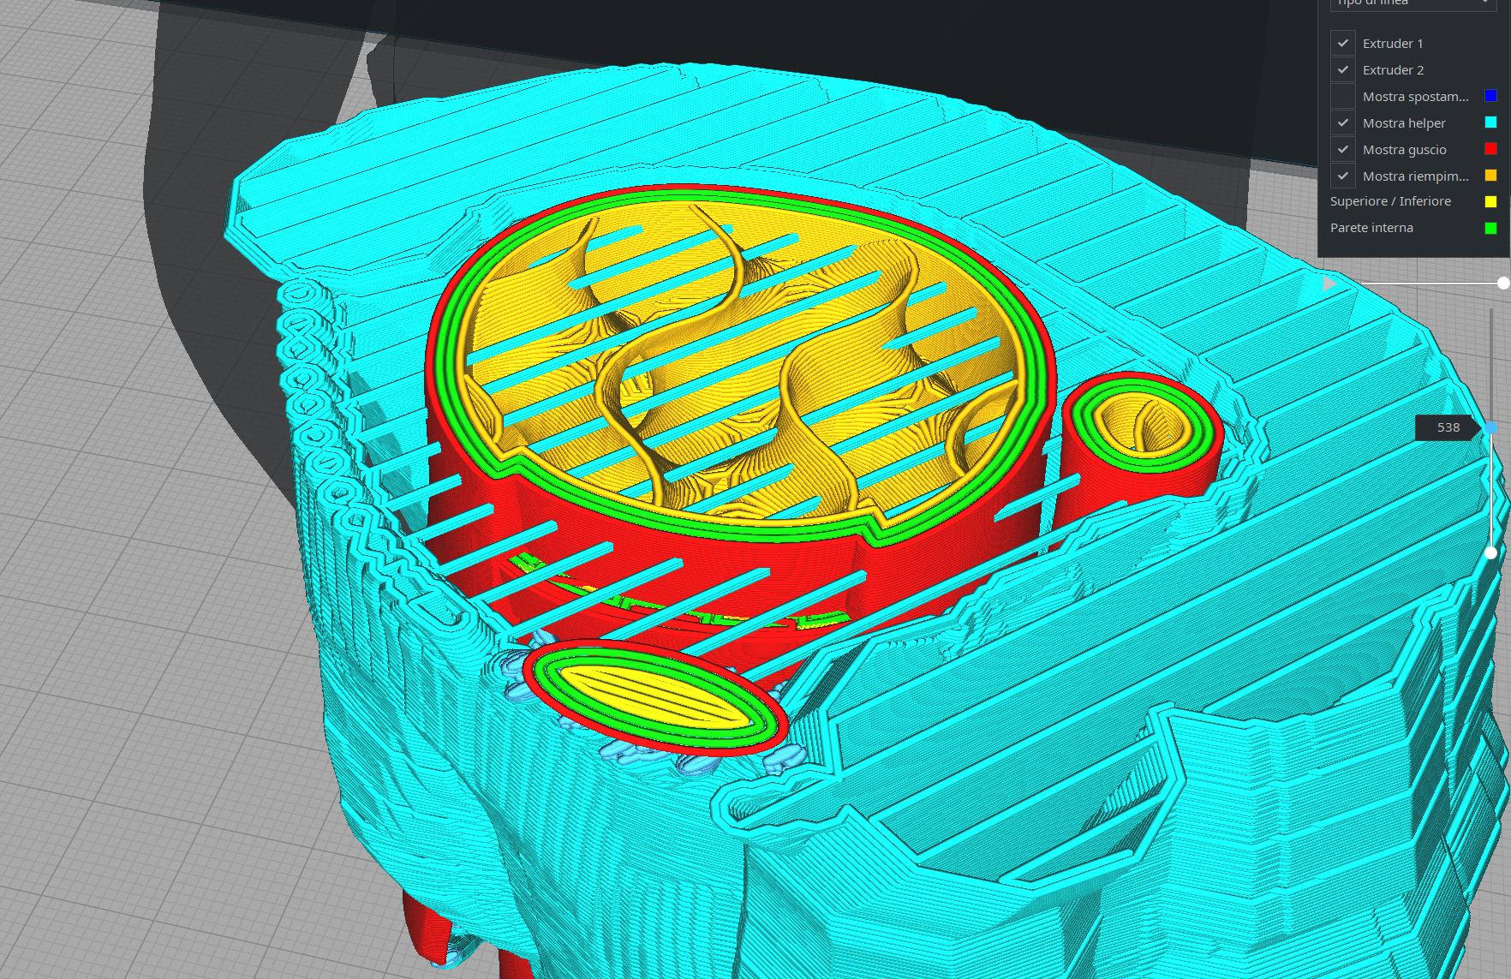The image size is (1511, 979).
Task: Click the play simulation arrow icon
Action: pos(1329,283)
